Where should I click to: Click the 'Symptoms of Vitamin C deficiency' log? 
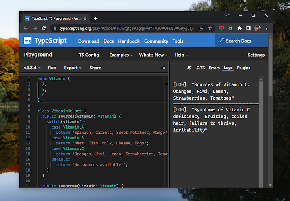coord(211,120)
